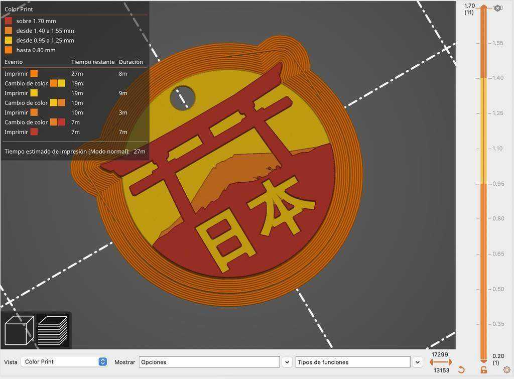Click the 'Cambio de color' row at 10m
This screenshot has width=514, height=379.
click(75, 103)
